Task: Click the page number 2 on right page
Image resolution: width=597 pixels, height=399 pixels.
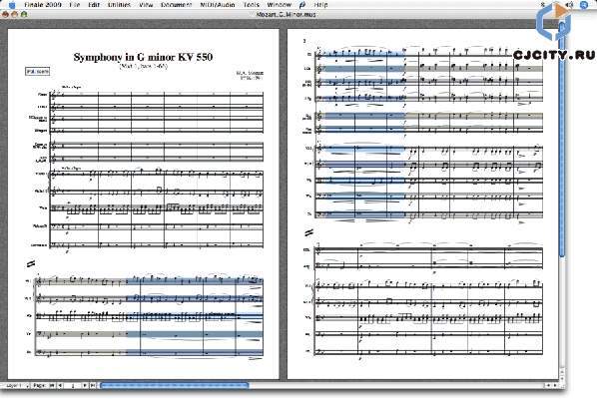Action: 304,41
